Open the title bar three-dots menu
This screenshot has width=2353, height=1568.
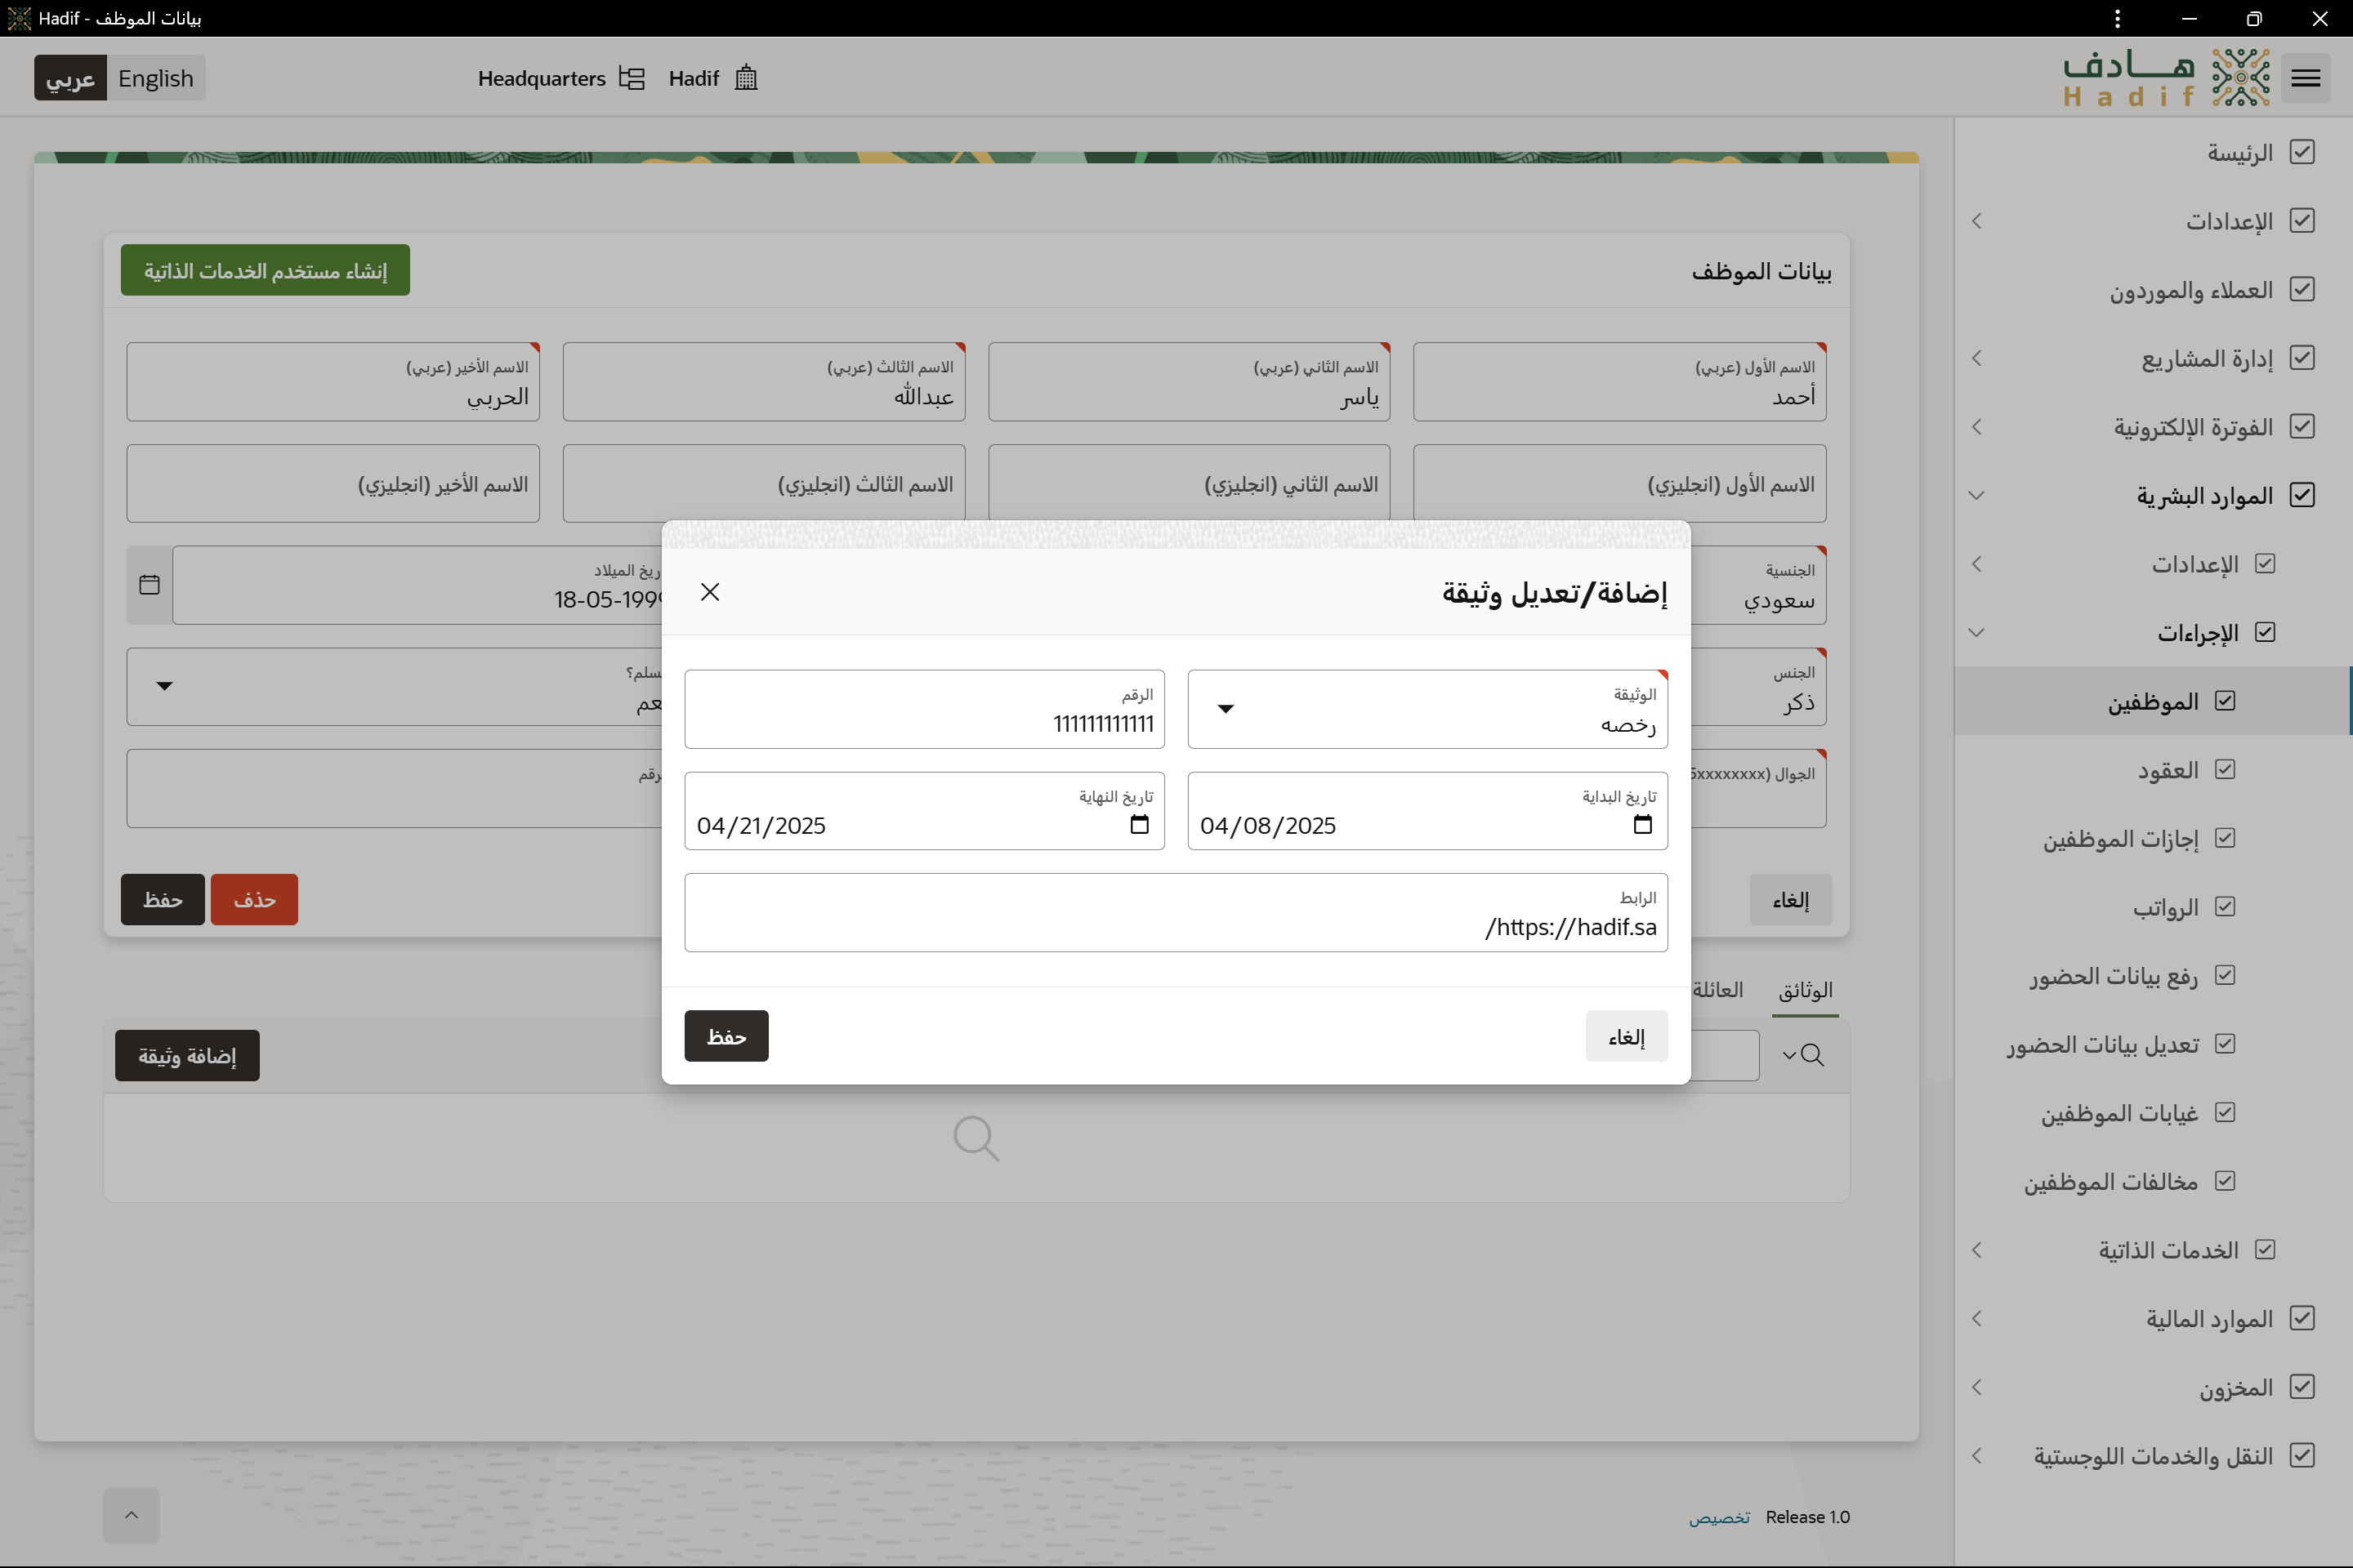coord(2117,19)
